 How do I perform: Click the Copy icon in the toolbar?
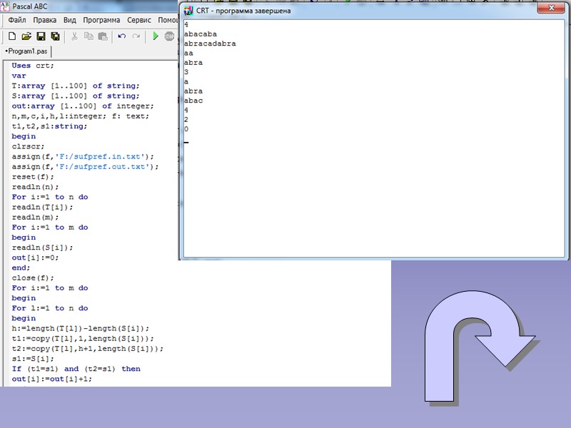tap(89, 36)
